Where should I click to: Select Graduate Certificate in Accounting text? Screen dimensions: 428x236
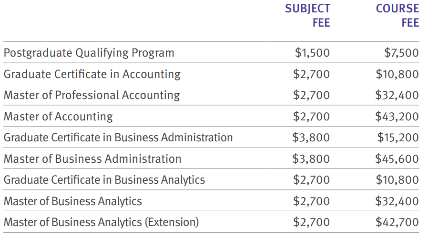click(92, 74)
